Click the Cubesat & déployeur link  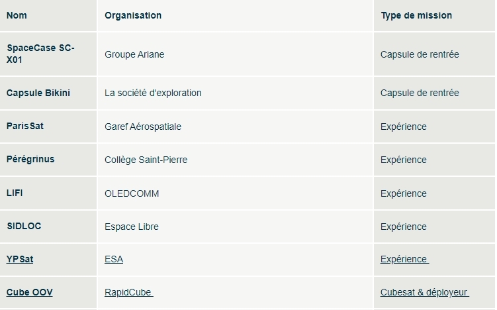424,293
